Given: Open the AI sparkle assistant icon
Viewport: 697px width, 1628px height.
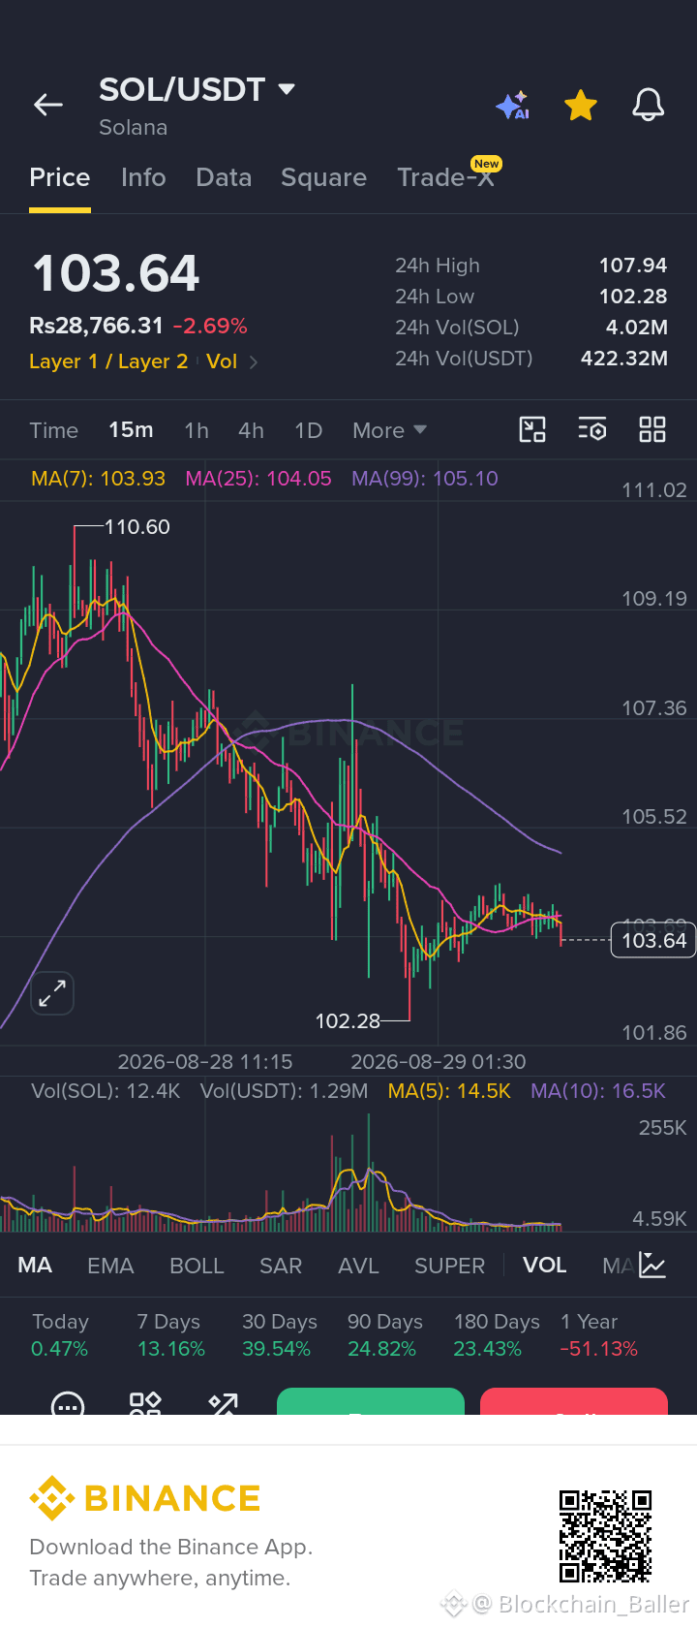Looking at the screenshot, I should (x=513, y=105).
